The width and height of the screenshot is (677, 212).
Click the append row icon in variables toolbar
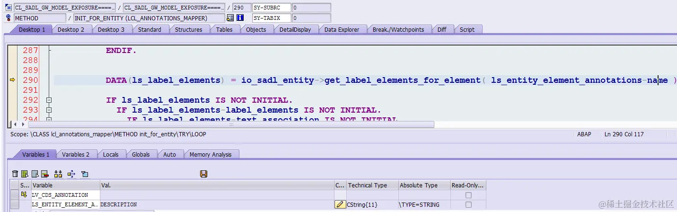[x=35, y=174]
